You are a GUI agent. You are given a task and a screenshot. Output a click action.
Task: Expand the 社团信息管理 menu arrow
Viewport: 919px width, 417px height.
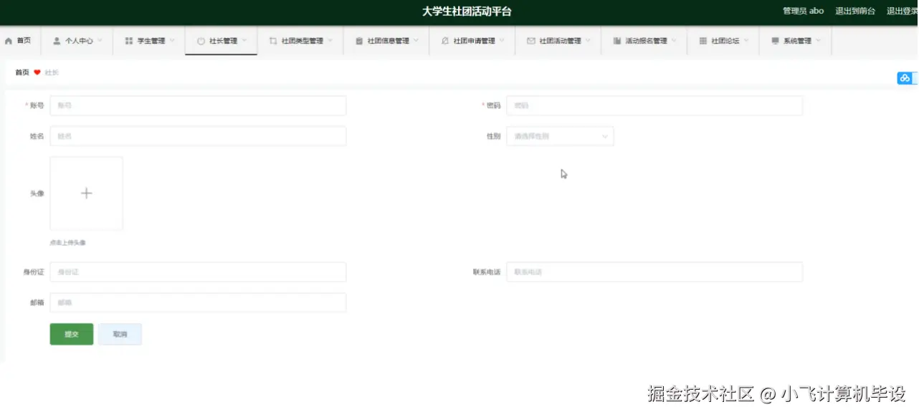pyautogui.click(x=416, y=41)
